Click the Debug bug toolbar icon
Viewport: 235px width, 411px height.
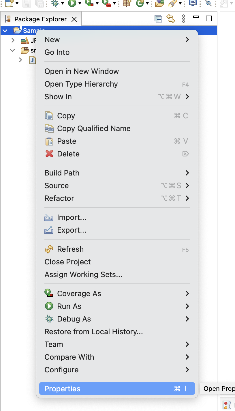55,3
